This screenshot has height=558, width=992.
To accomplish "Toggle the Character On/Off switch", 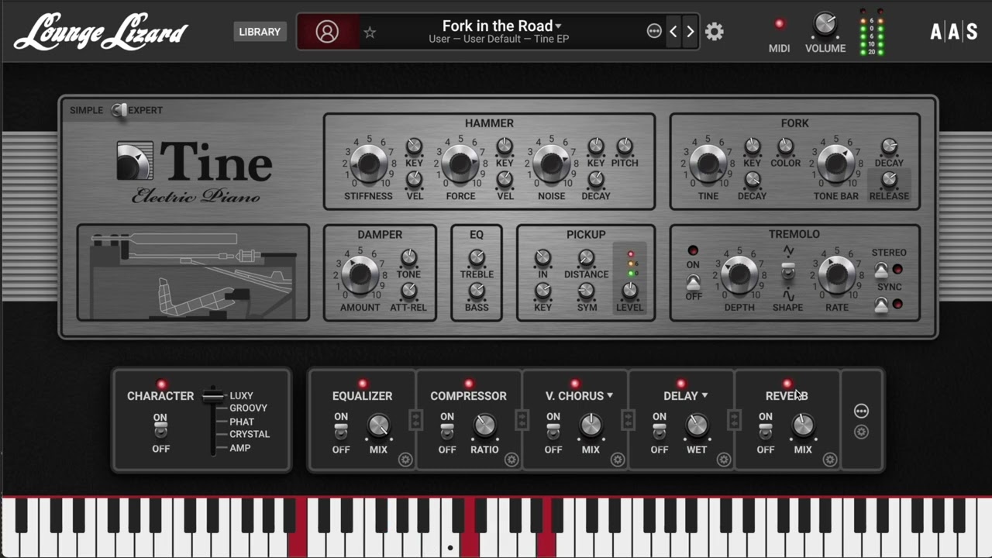I will pyautogui.click(x=160, y=432).
